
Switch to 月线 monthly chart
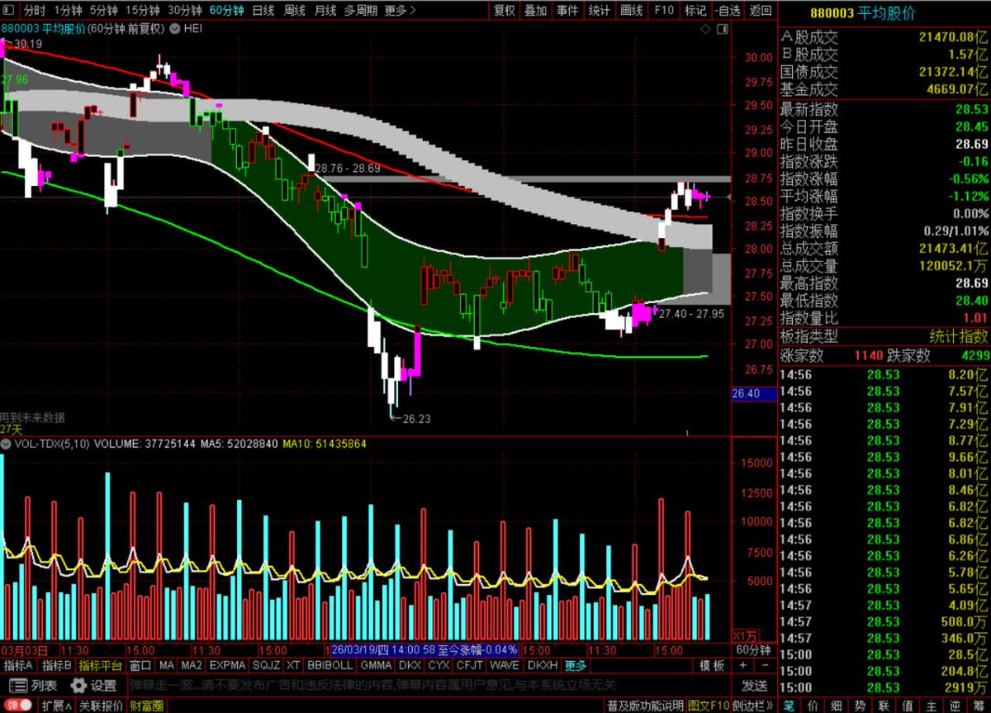(325, 11)
